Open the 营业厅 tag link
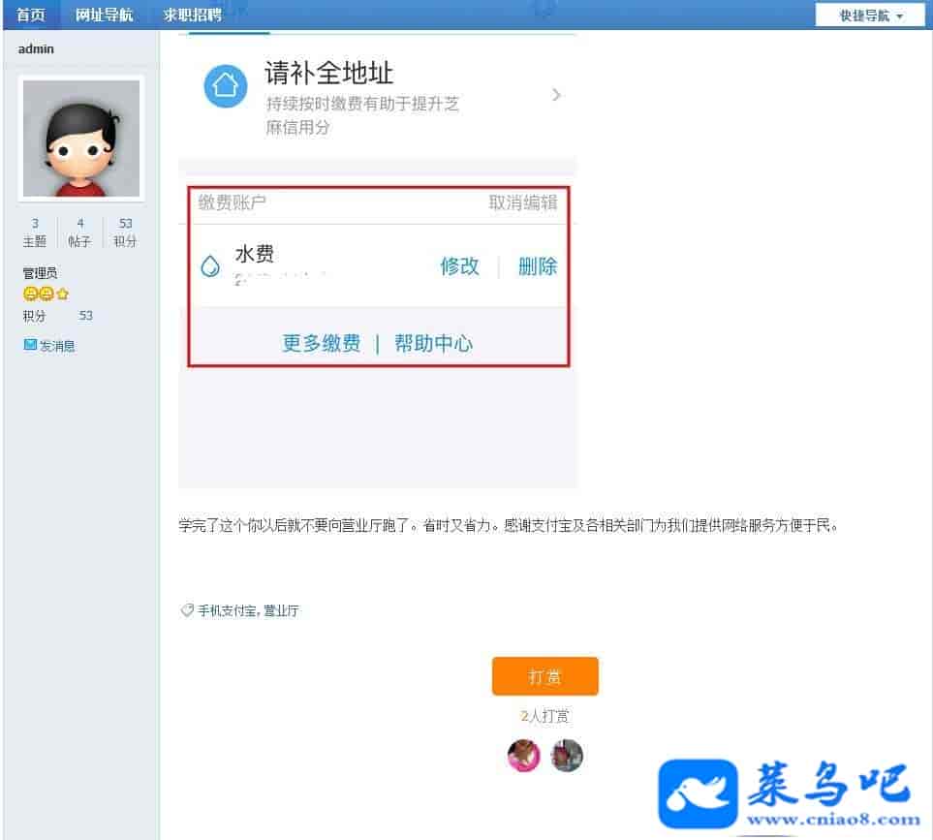 click(x=281, y=610)
